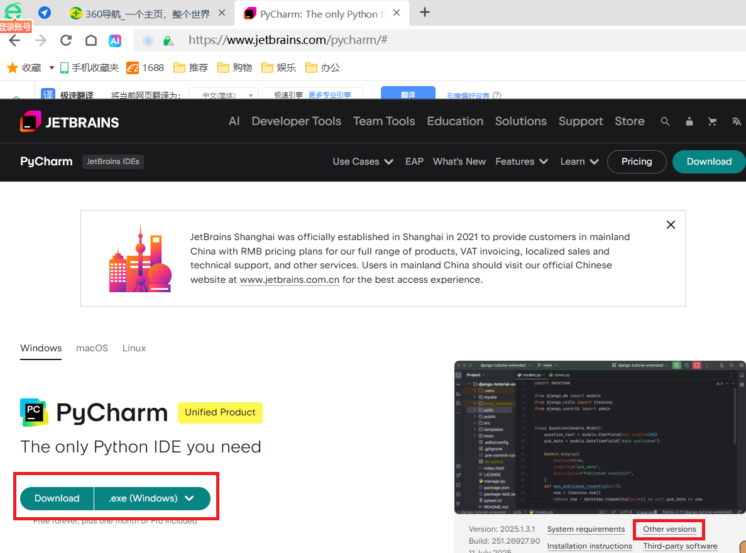This screenshot has width=746, height=553.
Task: Open the Education menu
Action: [455, 121]
